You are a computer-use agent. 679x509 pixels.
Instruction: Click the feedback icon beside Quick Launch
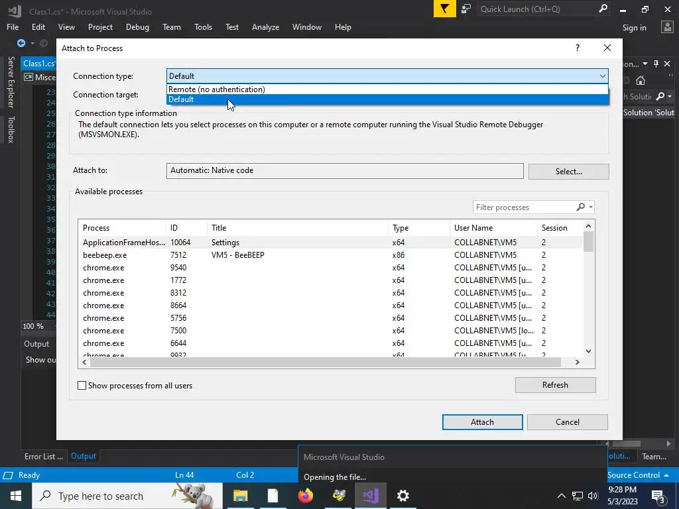[466, 9]
